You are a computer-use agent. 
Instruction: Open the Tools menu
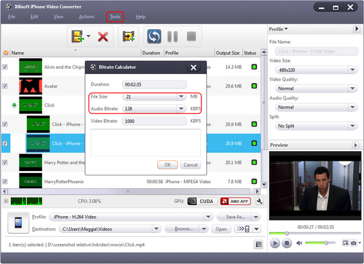click(x=115, y=17)
